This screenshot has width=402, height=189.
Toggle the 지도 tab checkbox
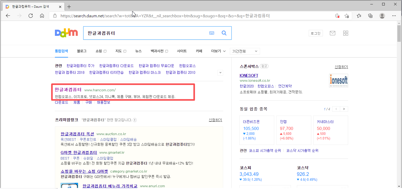click(125, 51)
